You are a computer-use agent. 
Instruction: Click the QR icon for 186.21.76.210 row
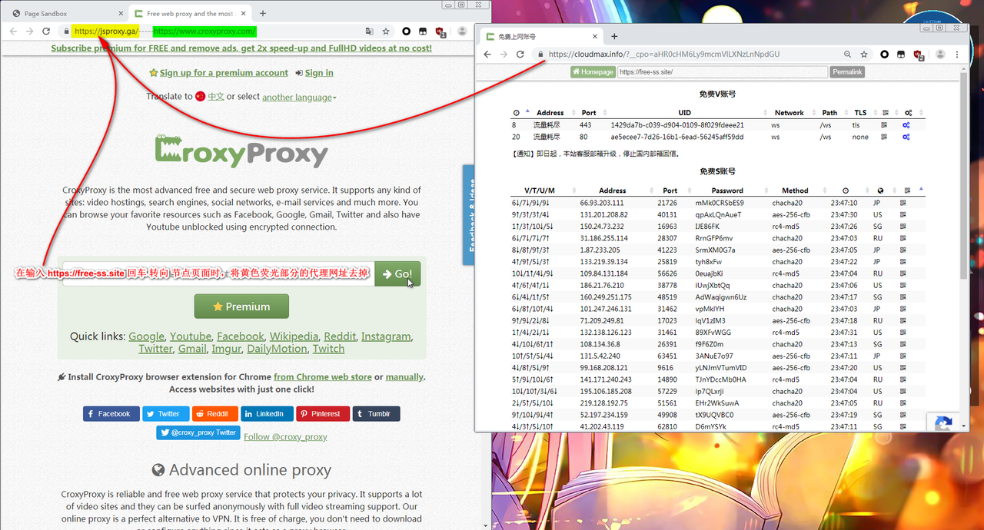(x=903, y=285)
